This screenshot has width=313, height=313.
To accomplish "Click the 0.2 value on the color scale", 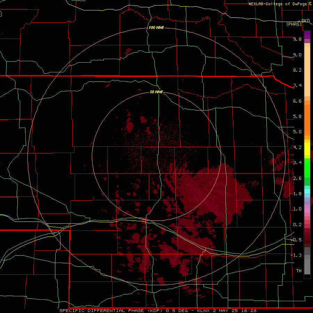I will click(x=297, y=225).
